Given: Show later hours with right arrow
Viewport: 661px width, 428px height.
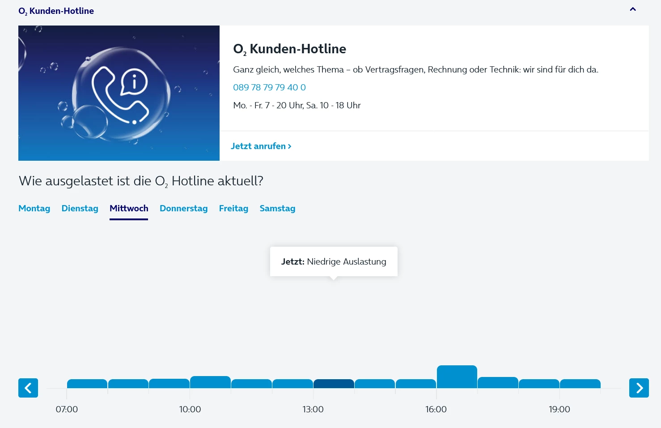Looking at the screenshot, I should 639,388.
